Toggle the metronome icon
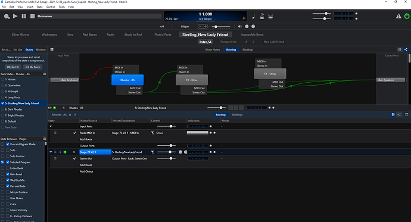 pos(262,16)
